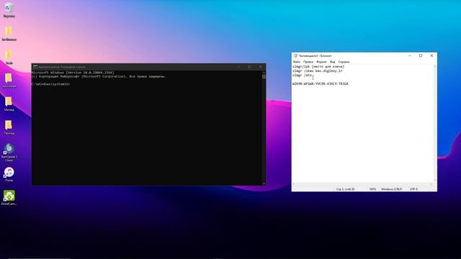461x259 pixels.
Task: Click the Microsoft Windows version line
Action: tap(73, 72)
